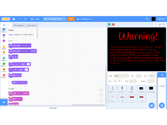Click the project title input field
Image resolution: width=167 pixels, height=125 pixels.
pos(55,19)
